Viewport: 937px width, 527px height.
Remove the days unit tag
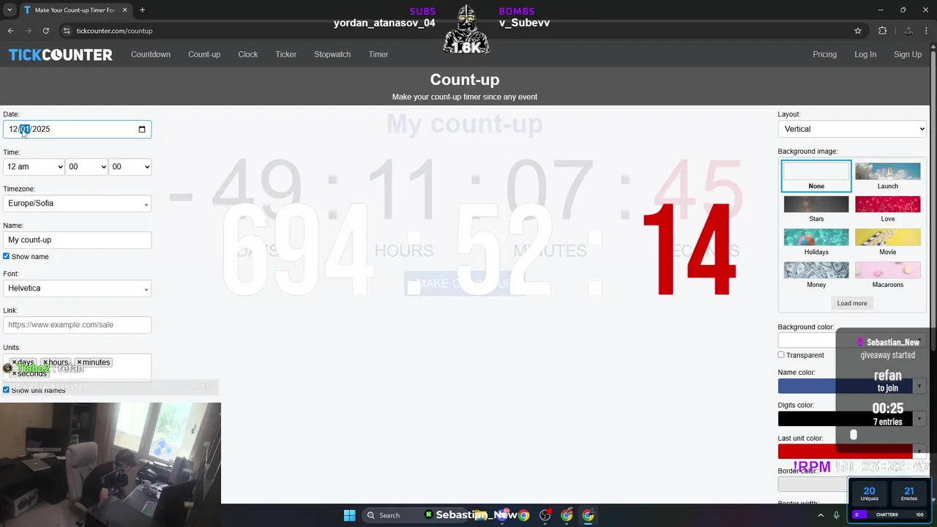pyautogui.click(x=14, y=362)
